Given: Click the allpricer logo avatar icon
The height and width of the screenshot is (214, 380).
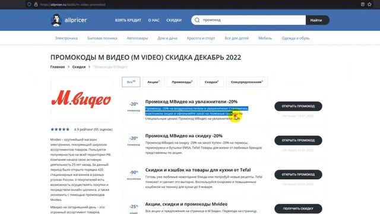Looking at the screenshot, I should pos(56,20).
